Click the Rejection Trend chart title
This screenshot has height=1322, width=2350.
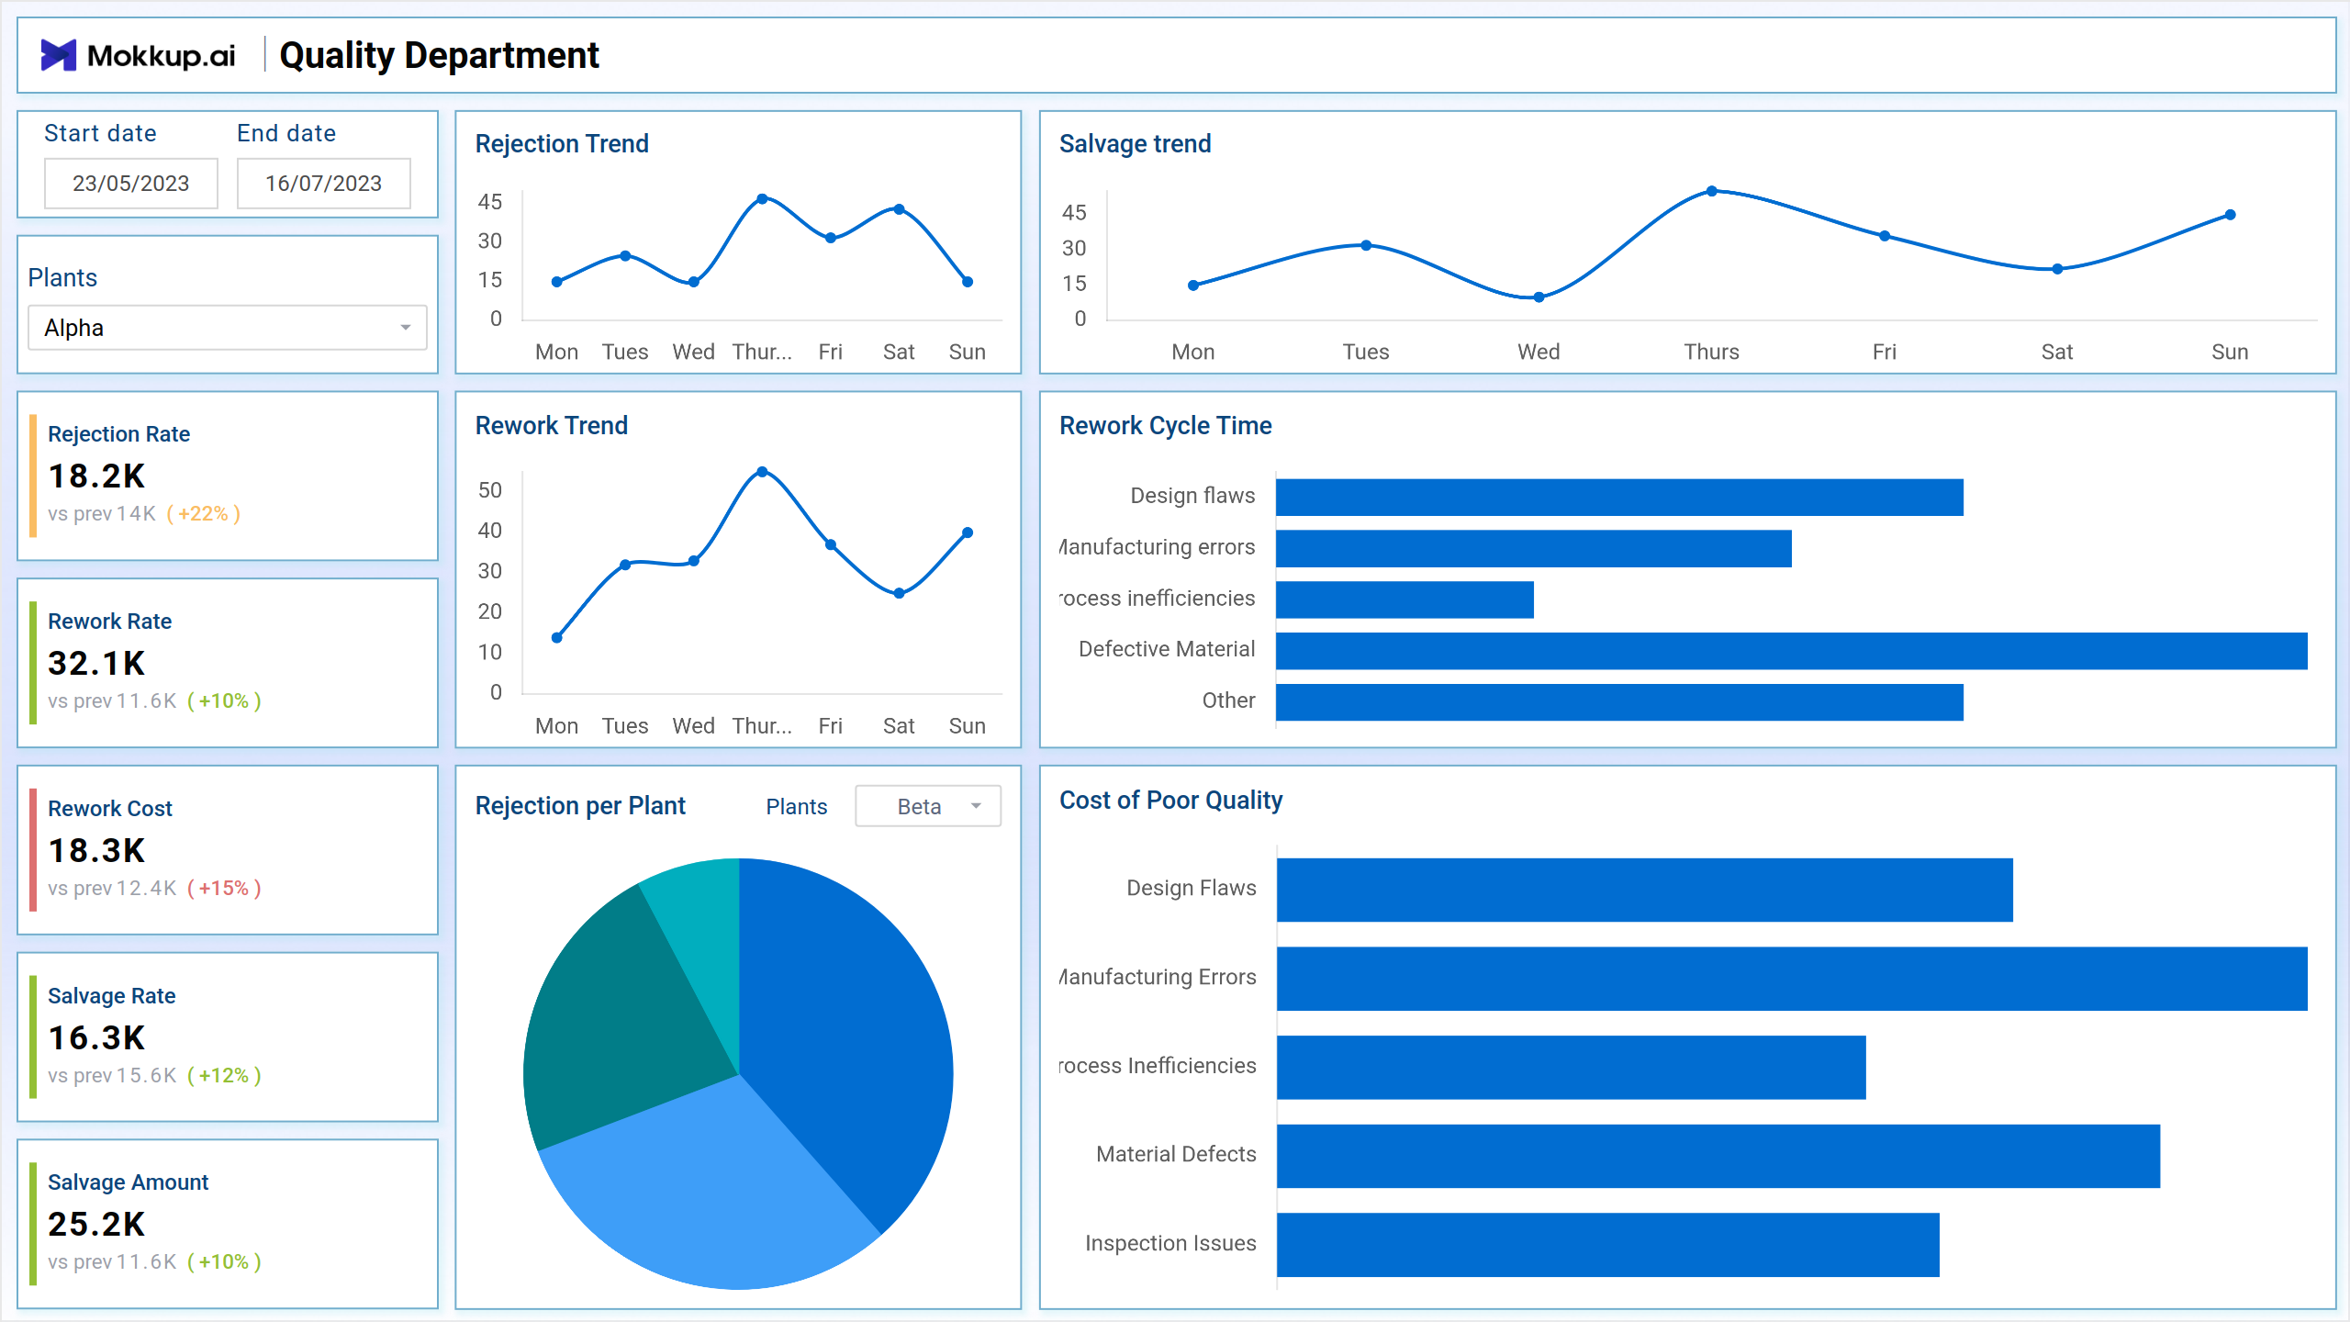tap(562, 143)
